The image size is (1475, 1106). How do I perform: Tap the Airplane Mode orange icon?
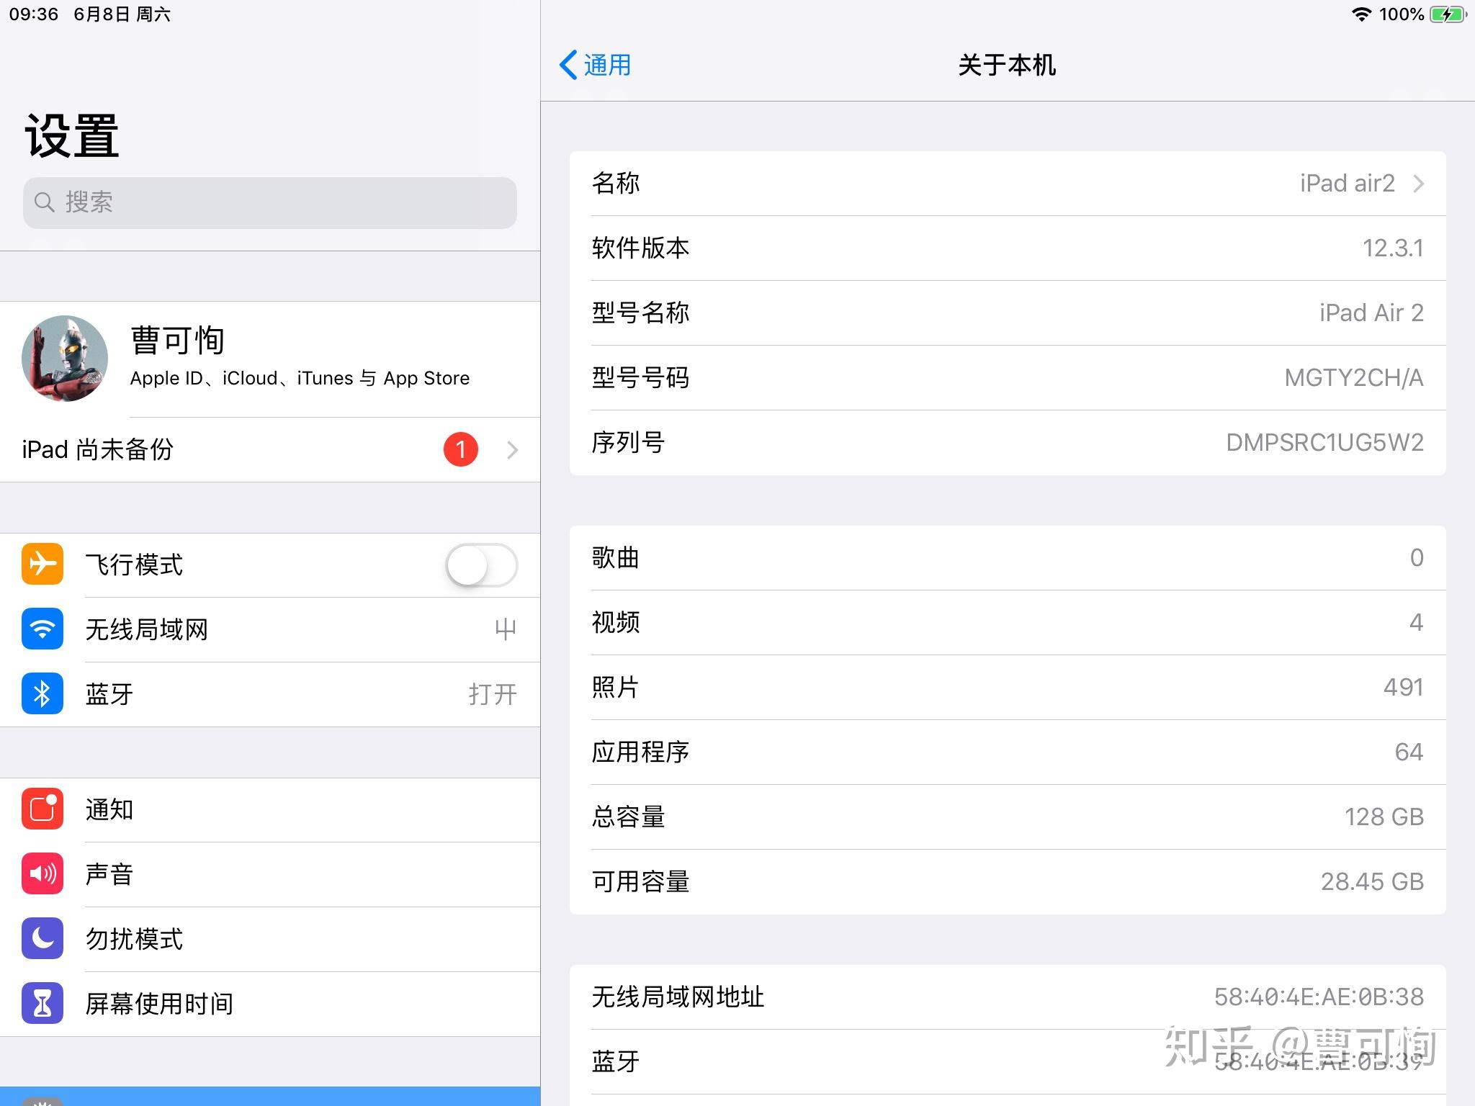[42, 564]
